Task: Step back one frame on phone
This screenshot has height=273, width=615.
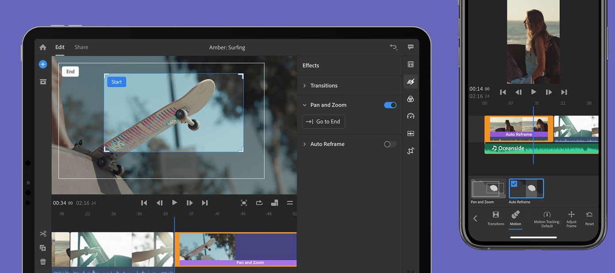Action: (x=519, y=92)
